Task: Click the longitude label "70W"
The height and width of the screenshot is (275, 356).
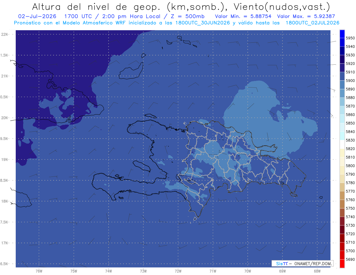Action: pyautogui.click(x=248, y=271)
